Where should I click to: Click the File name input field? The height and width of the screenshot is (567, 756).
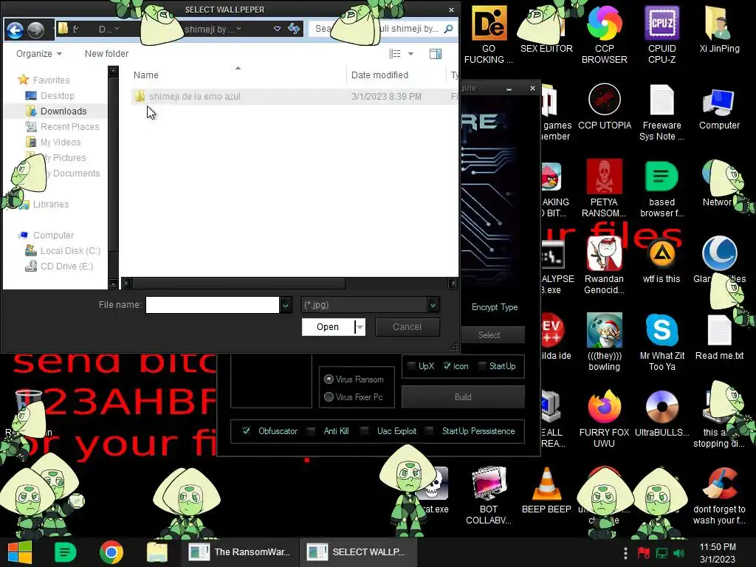213,305
